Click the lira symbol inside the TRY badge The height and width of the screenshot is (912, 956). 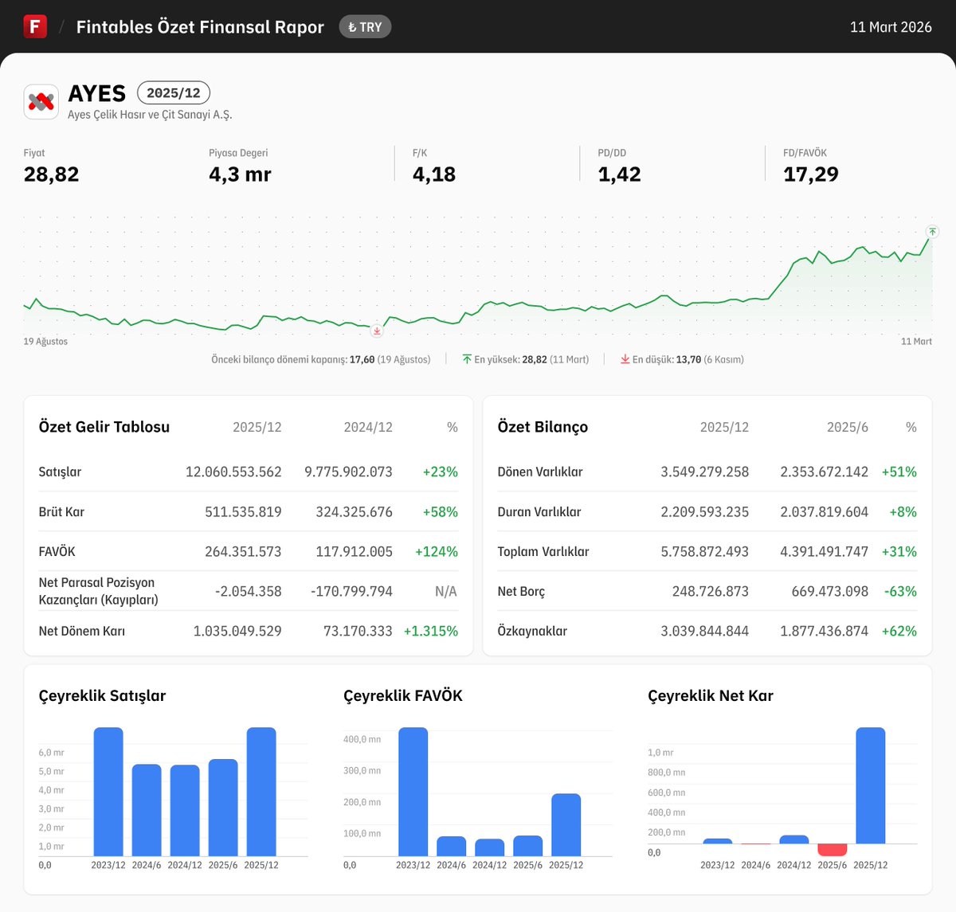pos(354,26)
